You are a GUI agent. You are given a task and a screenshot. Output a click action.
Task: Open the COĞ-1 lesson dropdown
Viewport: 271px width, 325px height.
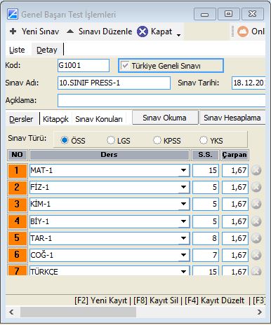click(x=184, y=255)
